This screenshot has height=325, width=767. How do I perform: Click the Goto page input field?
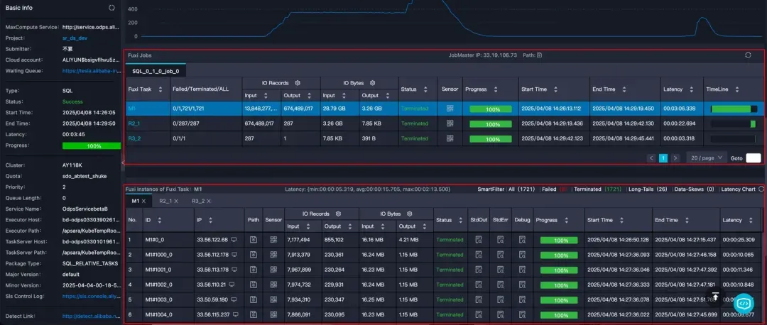pos(754,158)
